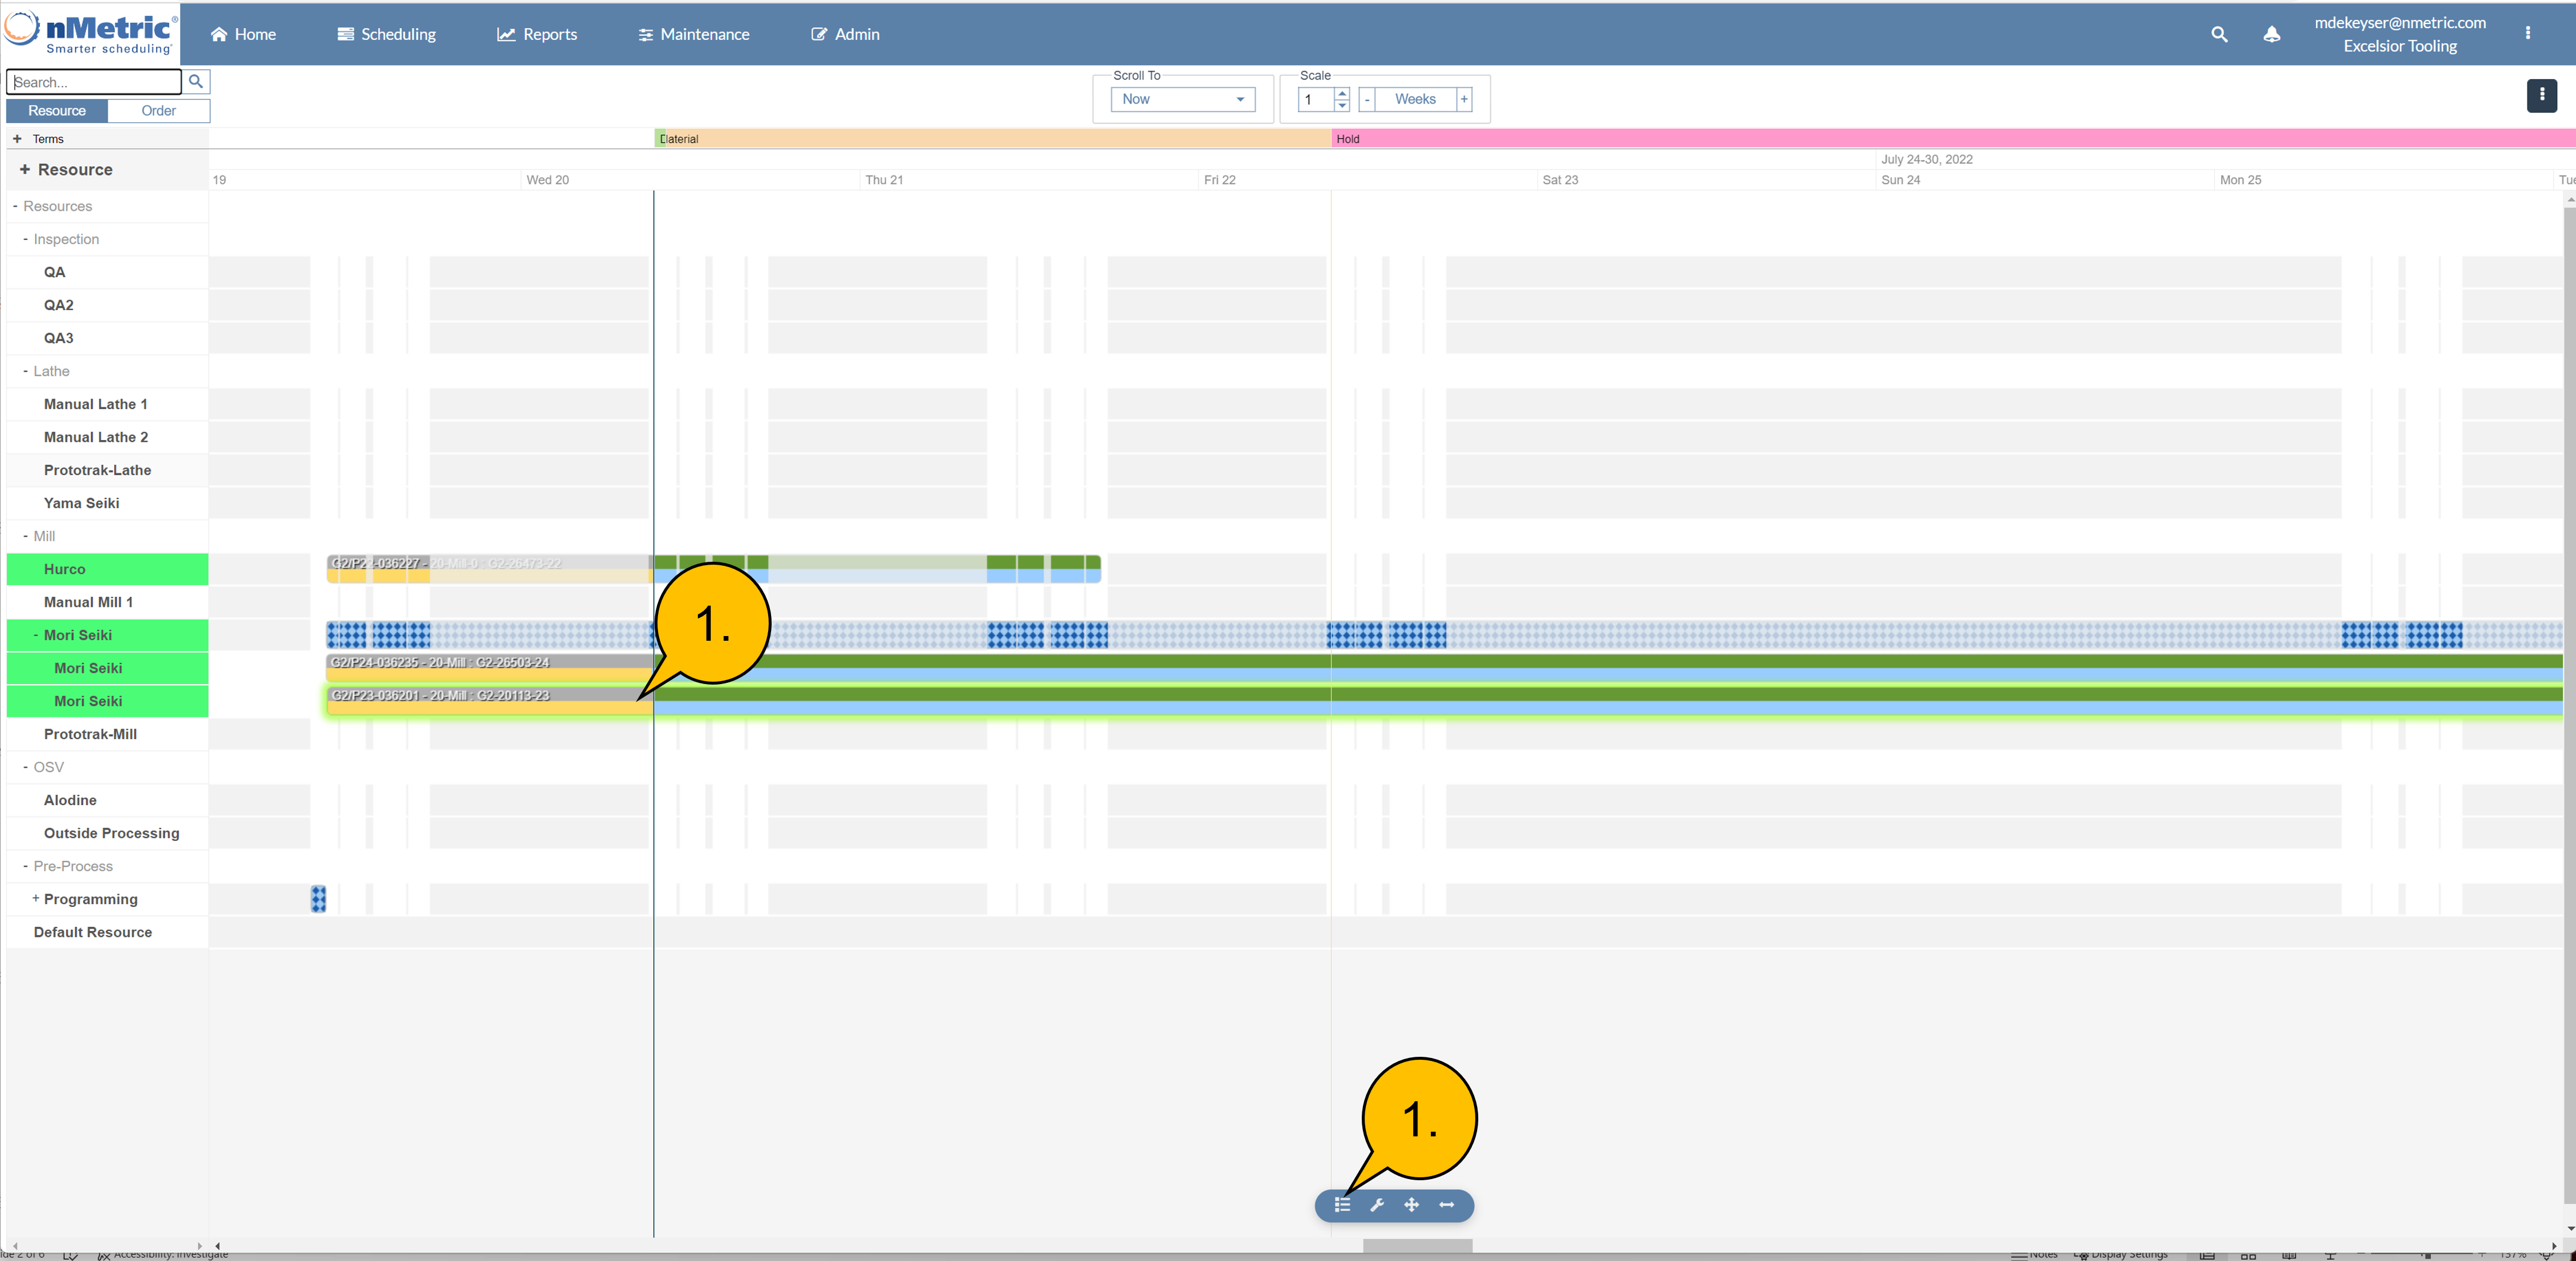Image resolution: width=2576 pixels, height=1261 pixels.
Task: Click search button beside the search field
Action: pos(196,82)
